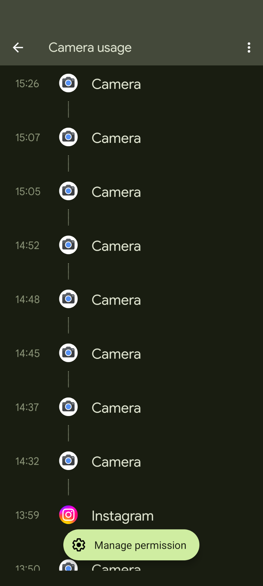Tap the 15:26 timestamp
The height and width of the screenshot is (586, 263).
[27, 84]
